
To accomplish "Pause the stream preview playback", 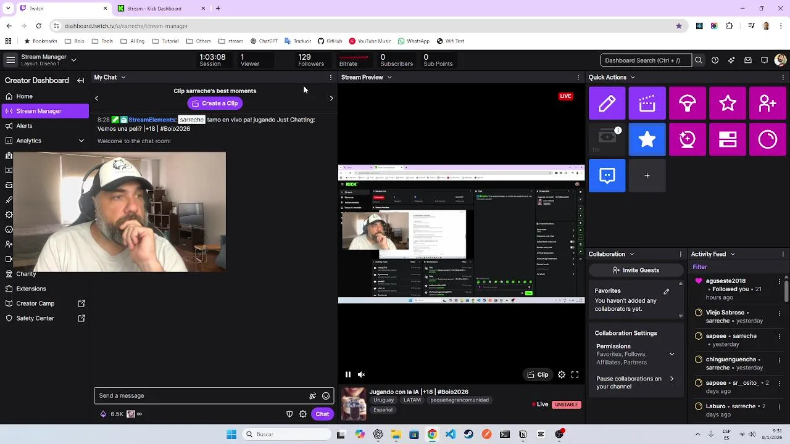I will pos(348,374).
